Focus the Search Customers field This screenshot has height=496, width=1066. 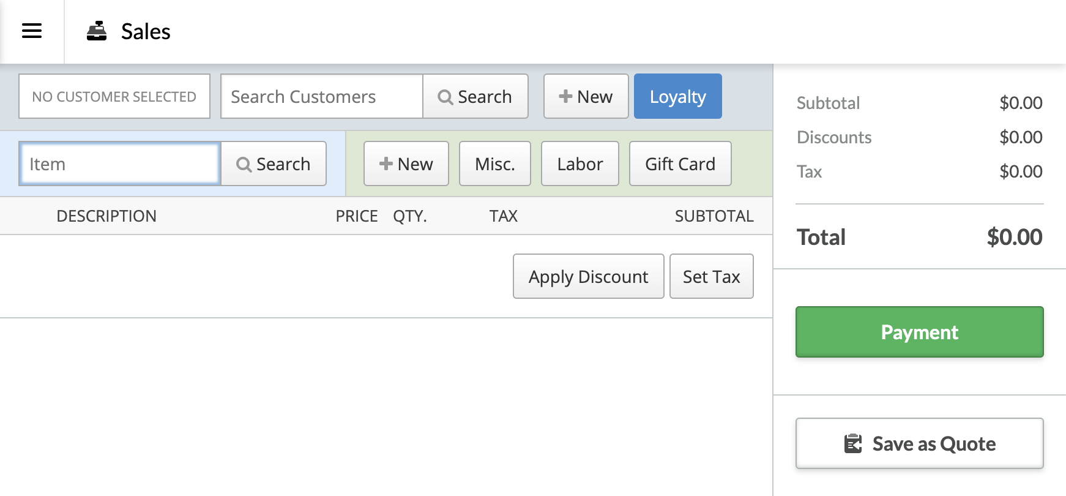pos(322,96)
